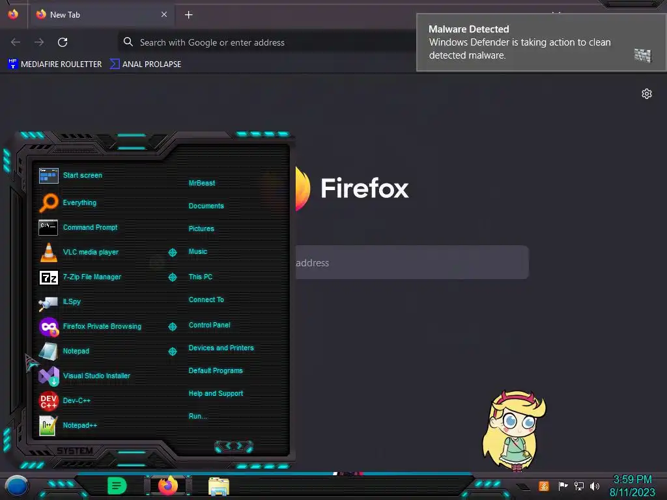Open Help and Support
667x500 pixels.
click(x=216, y=394)
